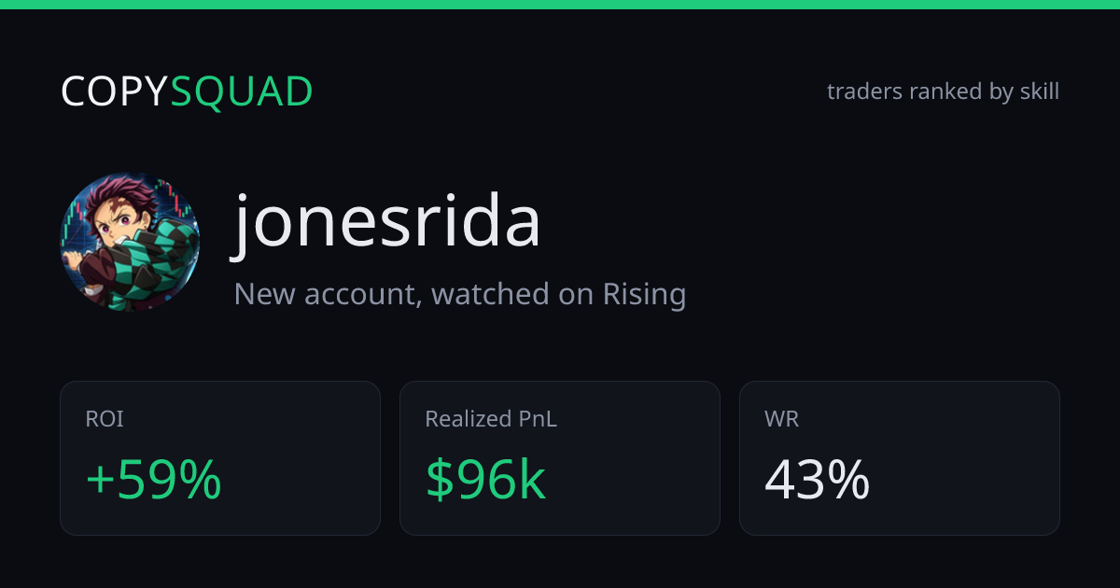Image resolution: width=1120 pixels, height=588 pixels.
Task: Select the WR label text
Action: [x=781, y=420]
